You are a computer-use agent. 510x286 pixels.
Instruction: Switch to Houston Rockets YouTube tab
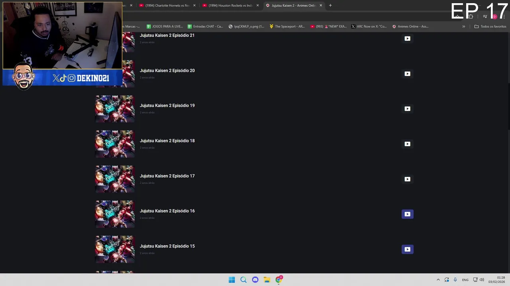coord(231,6)
